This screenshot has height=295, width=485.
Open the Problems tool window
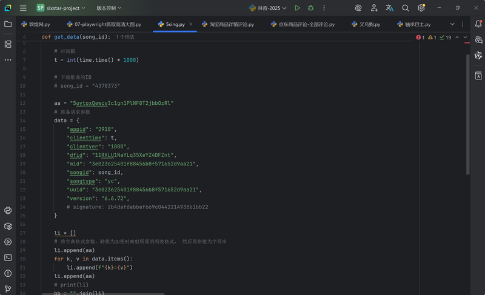click(x=8, y=273)
